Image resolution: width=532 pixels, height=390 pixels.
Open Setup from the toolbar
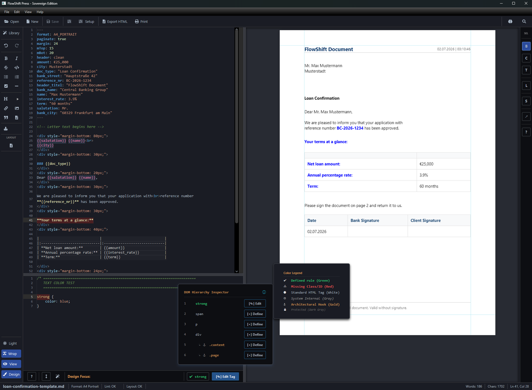[86, 21]
